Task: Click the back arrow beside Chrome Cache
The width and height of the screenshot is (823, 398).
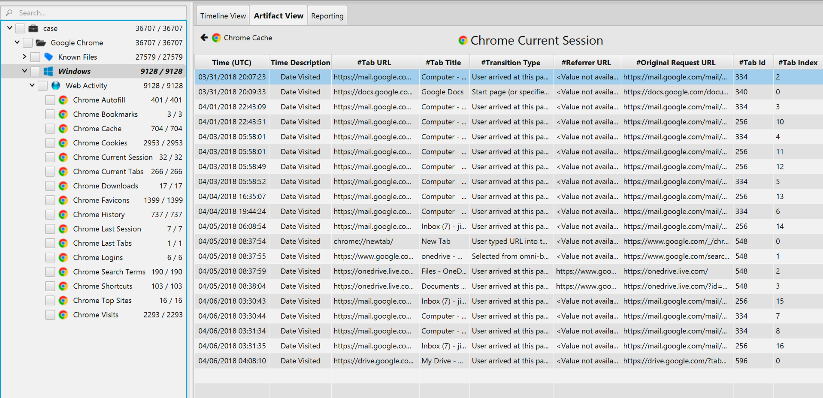Action: 204,38
